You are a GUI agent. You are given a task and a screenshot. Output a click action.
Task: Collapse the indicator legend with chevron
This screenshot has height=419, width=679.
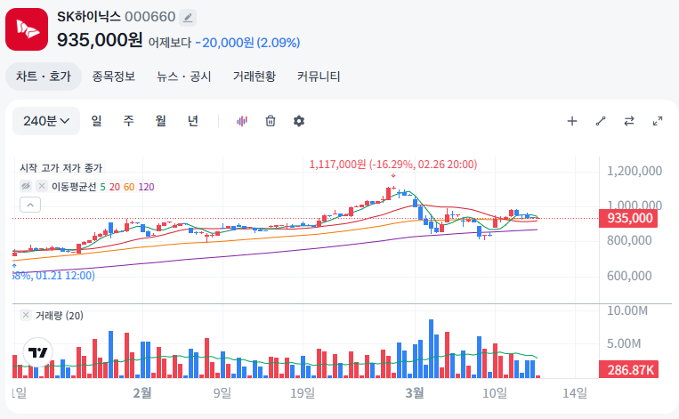pyautogui.click(x=30, y=205)
